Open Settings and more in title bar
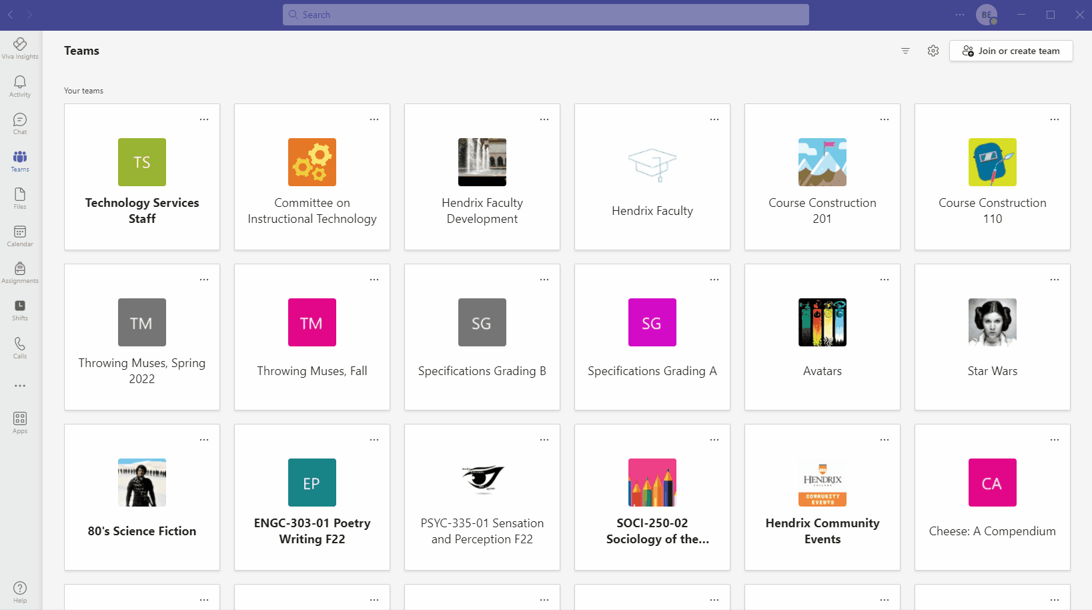1092x610 pixels. click(x=960, y=15)
